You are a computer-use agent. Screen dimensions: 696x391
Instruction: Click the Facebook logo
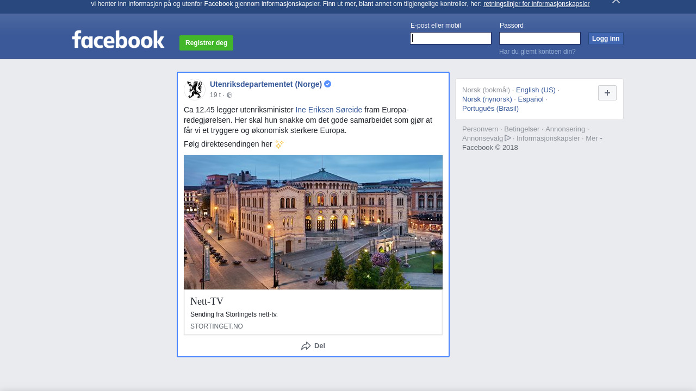pos(118,40)
